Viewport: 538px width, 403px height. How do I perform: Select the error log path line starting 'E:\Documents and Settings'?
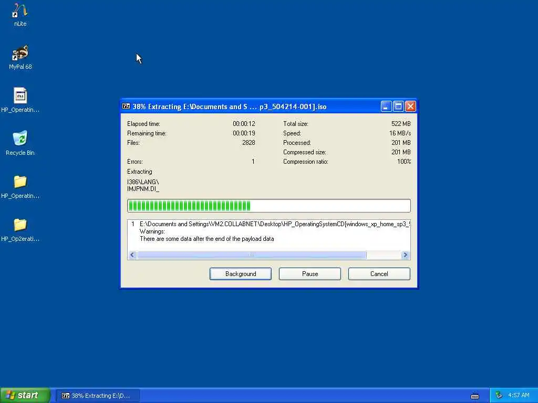275,224
